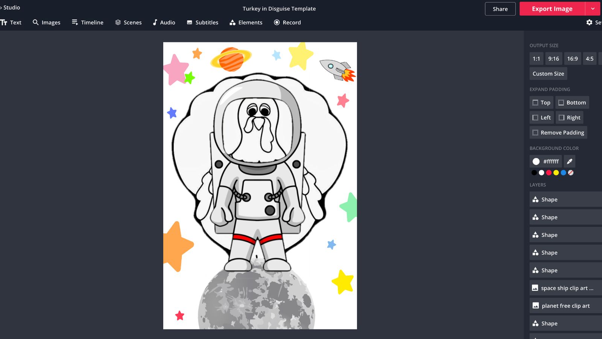Viewport: 602px width, 339px height.
Task: Click the #ffffff background color field
Action: [x=546, y=161]
